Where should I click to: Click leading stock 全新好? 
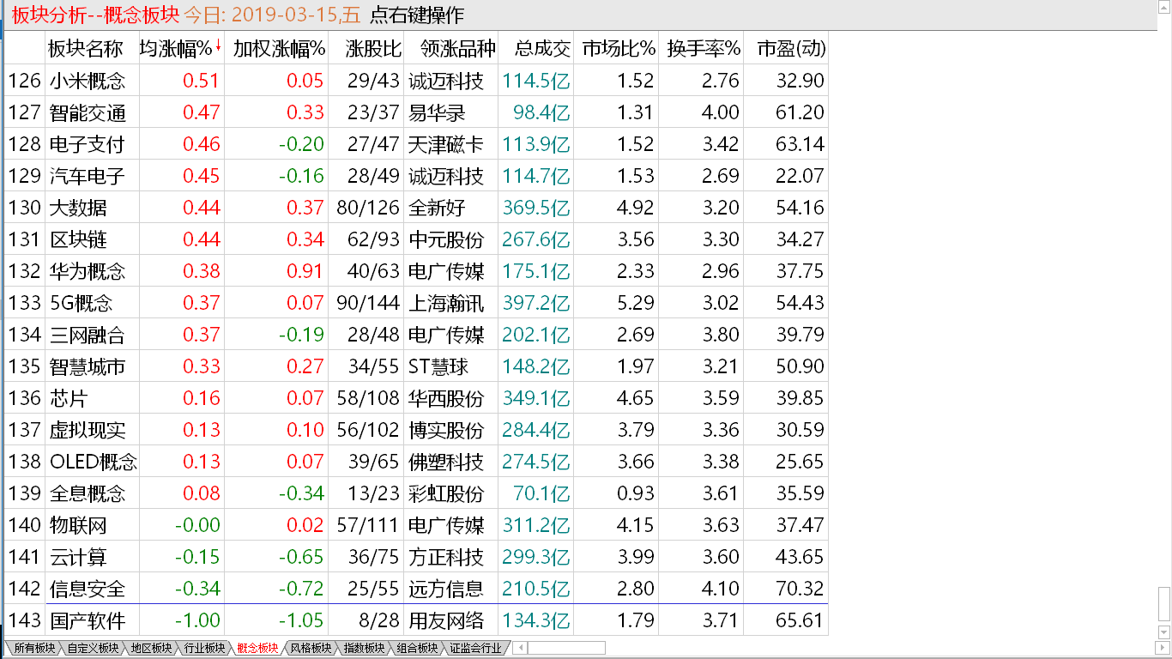click(437, 208)
